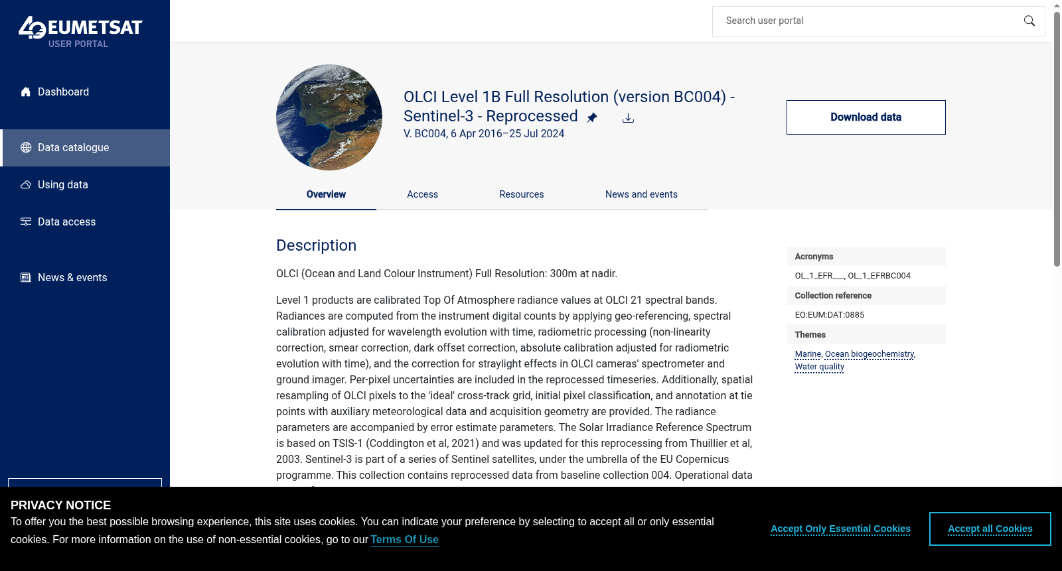The width and height of the screenshot is (1062, 571).
Task: Click the EUMETSAT User Portal logo
Action: 80,32
